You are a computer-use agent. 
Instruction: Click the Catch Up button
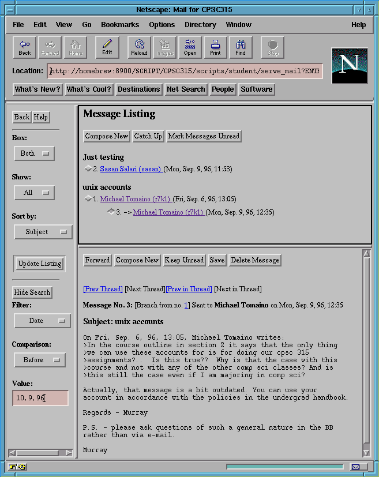pos(148,136)
